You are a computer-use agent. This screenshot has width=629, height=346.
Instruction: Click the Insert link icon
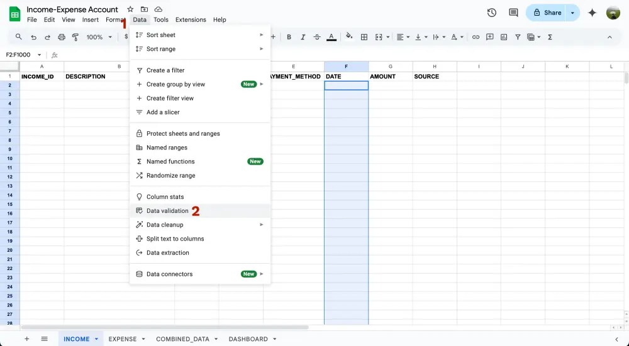pyautogui.click(x=476, y=37)
